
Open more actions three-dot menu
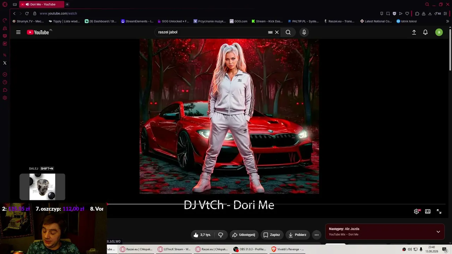click(x=316, y=235)
